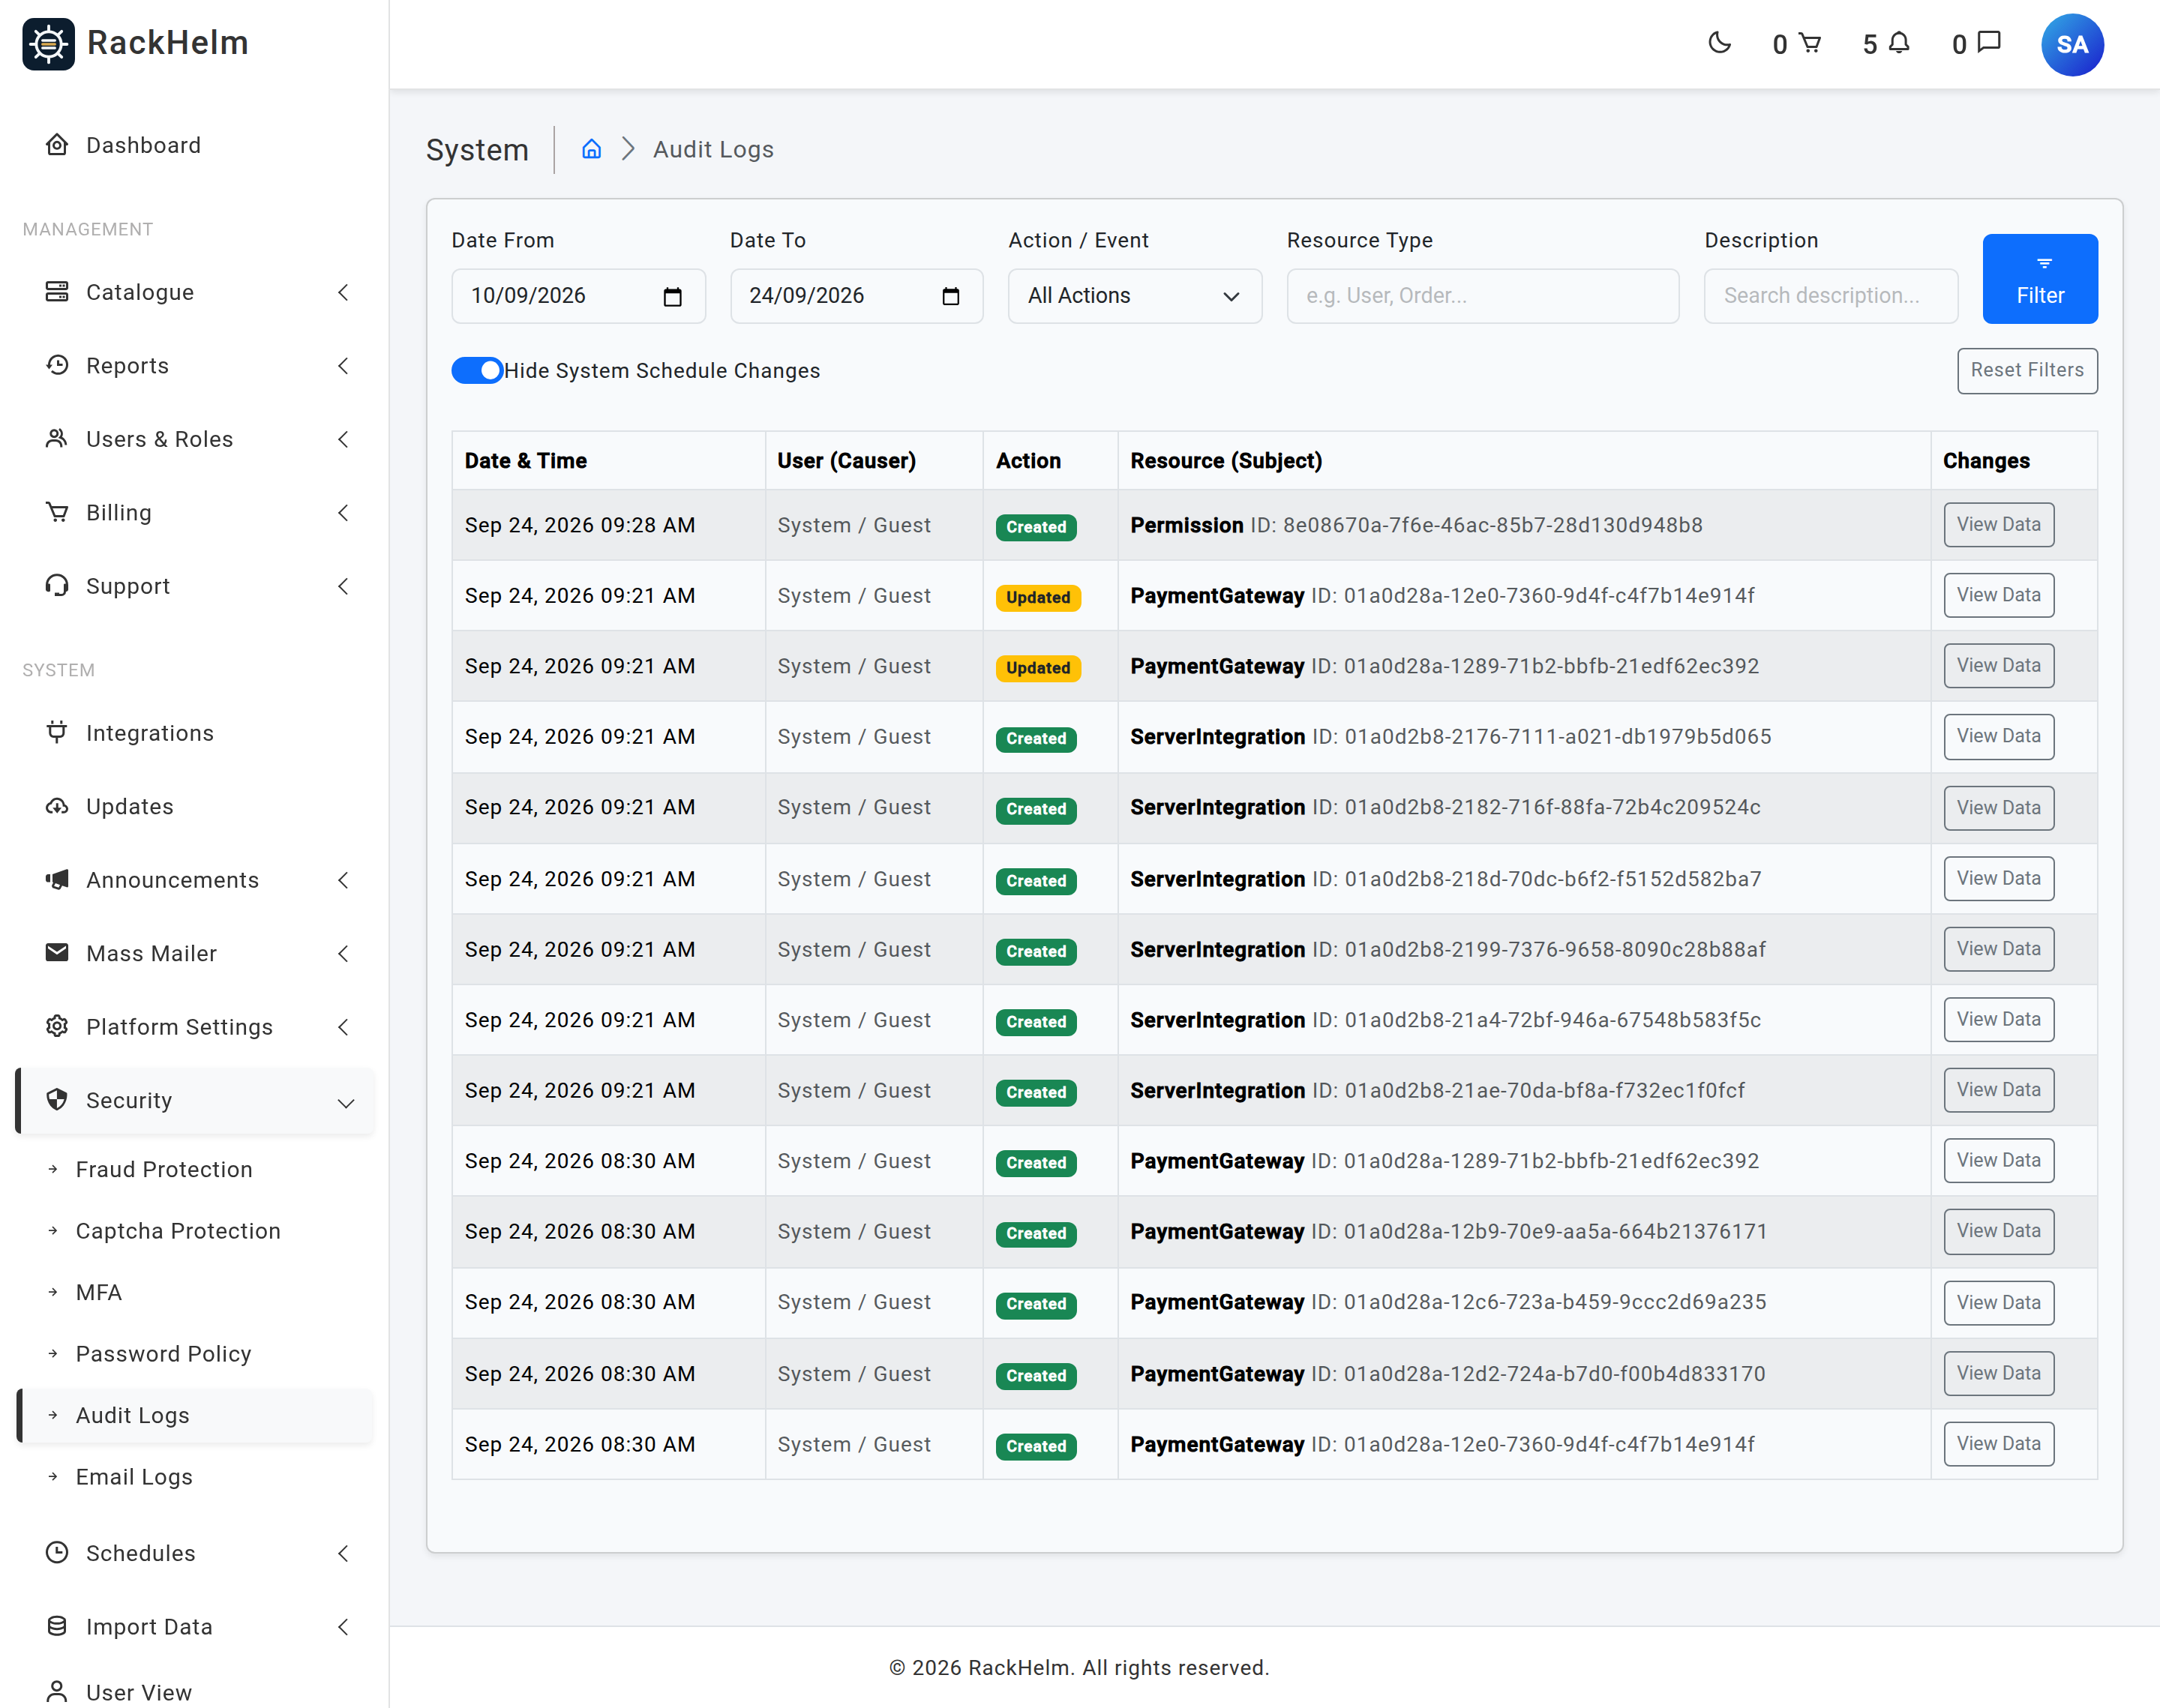Click the Integrations plug icon
2160x1708 pixels.
click(x=57, y=732)
